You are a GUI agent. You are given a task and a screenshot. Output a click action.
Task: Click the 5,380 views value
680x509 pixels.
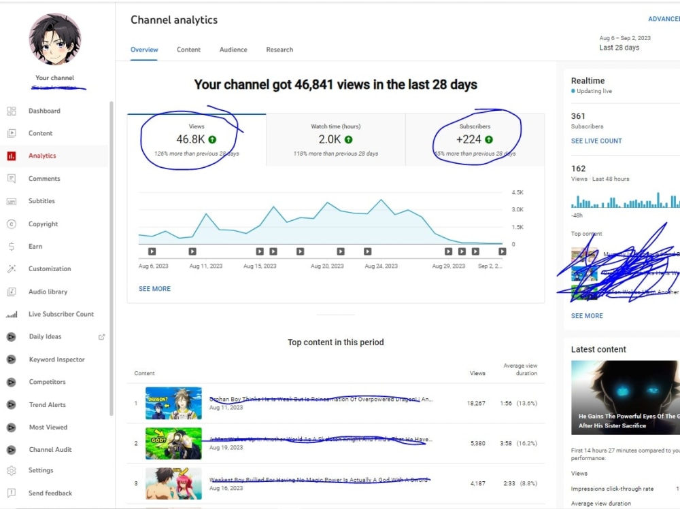[x=478, y=444]
